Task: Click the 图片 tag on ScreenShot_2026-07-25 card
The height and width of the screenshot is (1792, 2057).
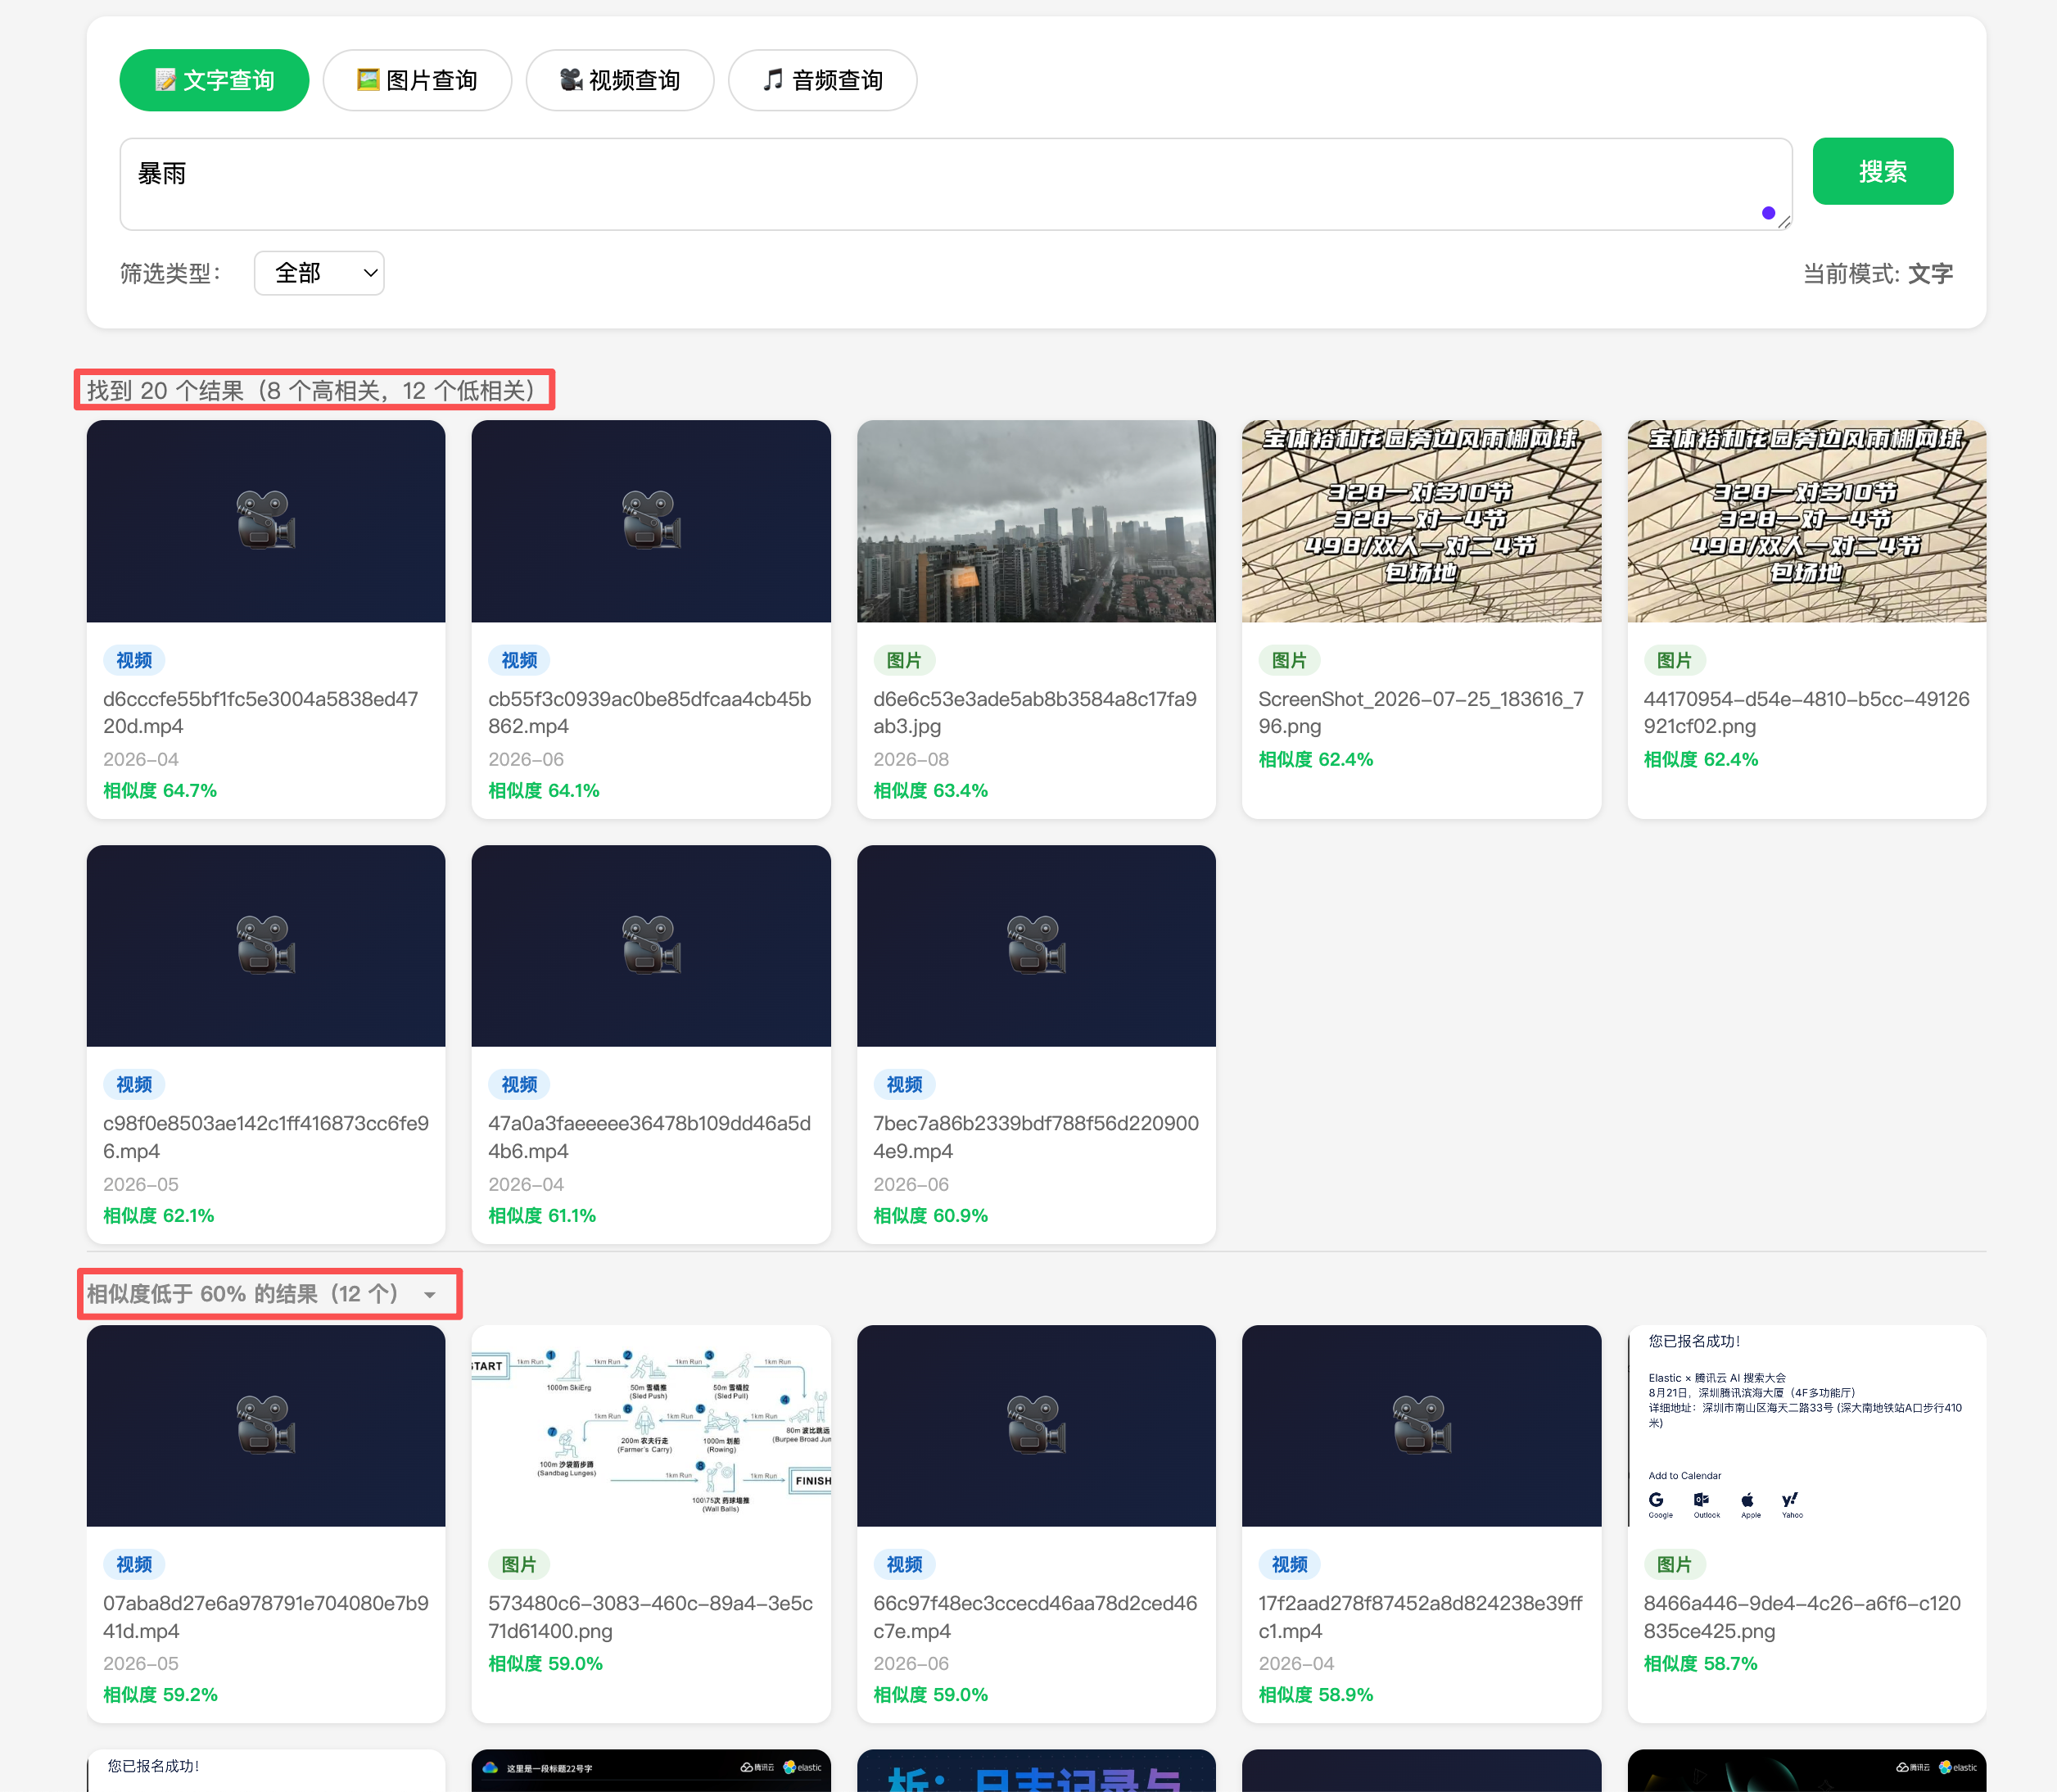Action: 1289,660
